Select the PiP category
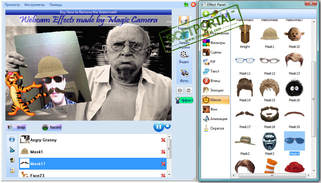321x183 pixels. coord(216,61)
